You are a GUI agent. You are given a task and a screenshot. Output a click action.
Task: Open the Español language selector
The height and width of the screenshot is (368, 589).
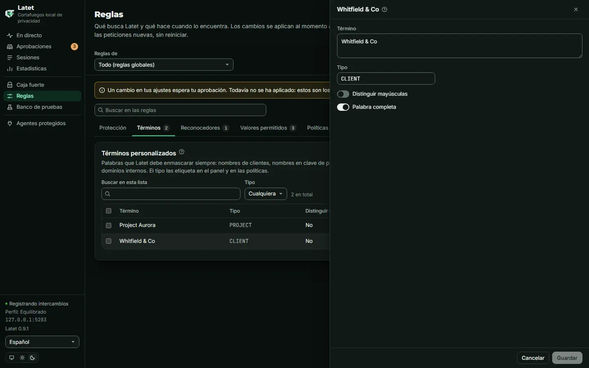pos(42,342)
